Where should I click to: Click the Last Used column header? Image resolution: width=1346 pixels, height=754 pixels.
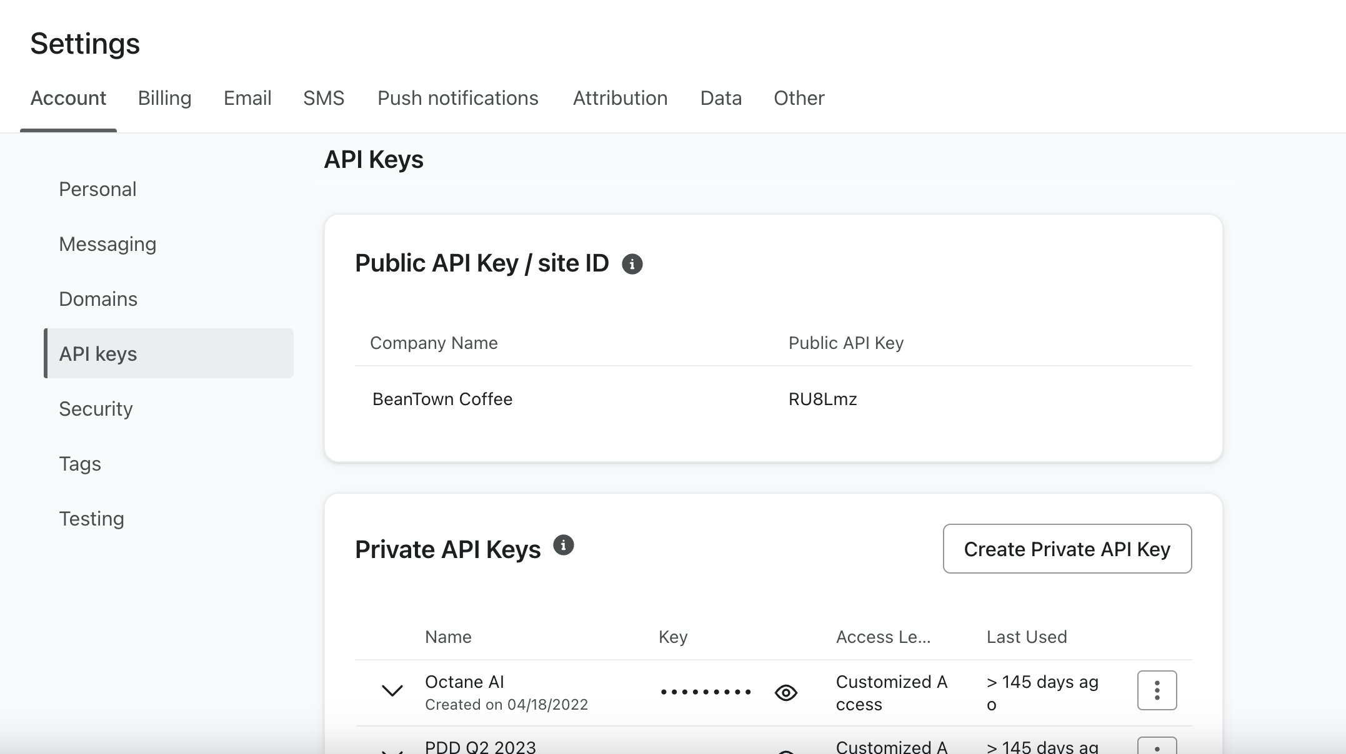pos(1027,637)
